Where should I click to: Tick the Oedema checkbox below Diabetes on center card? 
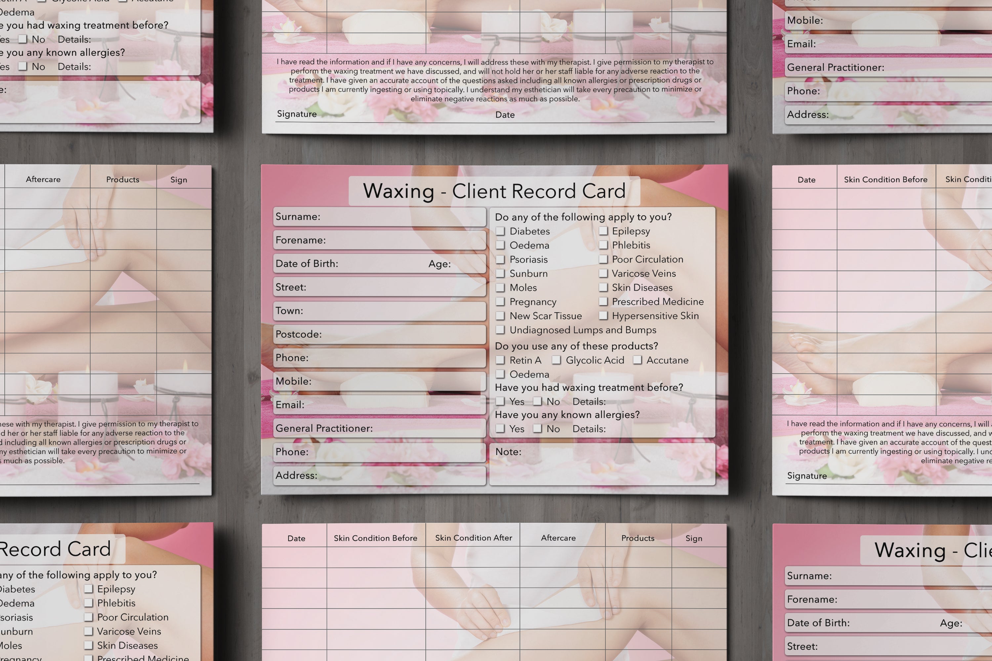point(500,245)
